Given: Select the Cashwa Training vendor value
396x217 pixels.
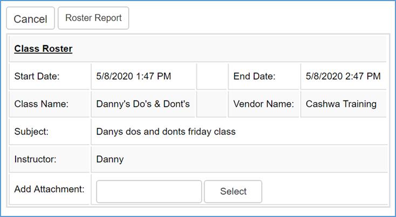Looking at the screenshot, I should click(x=341, y=104).
